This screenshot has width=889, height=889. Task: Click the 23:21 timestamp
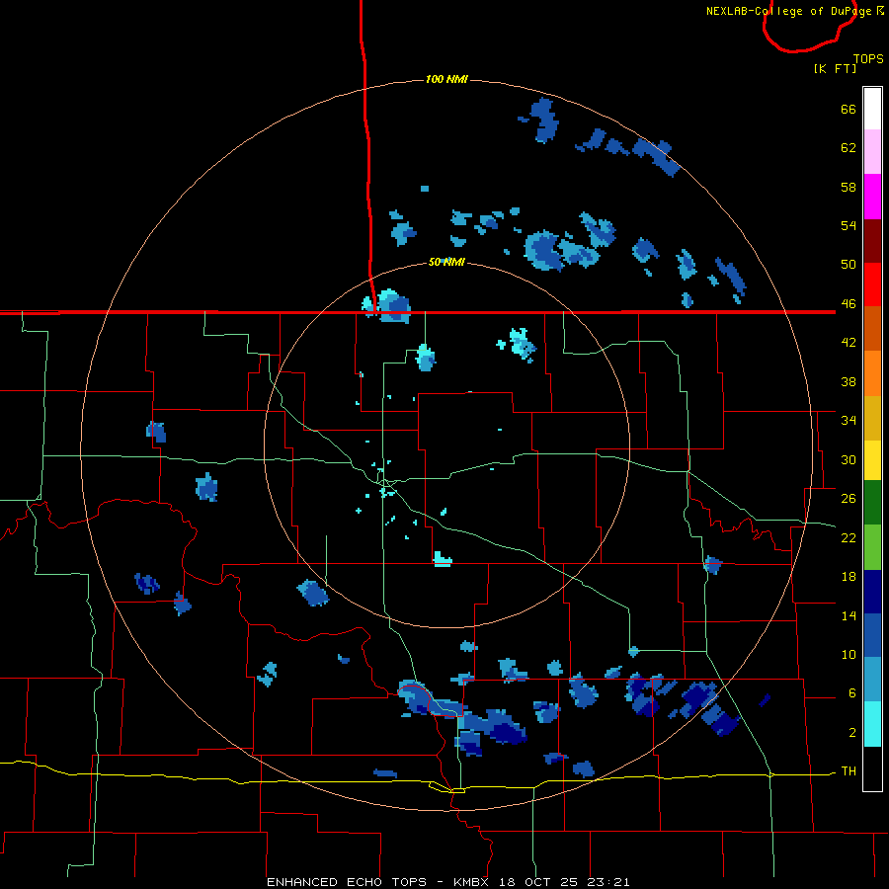point(609,882)
